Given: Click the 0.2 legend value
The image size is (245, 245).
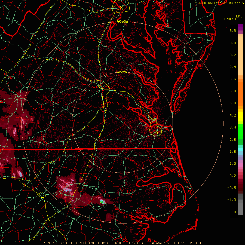Looking at the screenshot, I should 233,176.
